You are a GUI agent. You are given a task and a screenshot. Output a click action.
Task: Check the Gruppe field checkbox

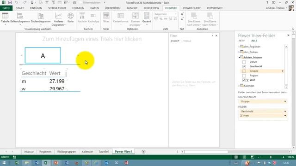(244, 71)
